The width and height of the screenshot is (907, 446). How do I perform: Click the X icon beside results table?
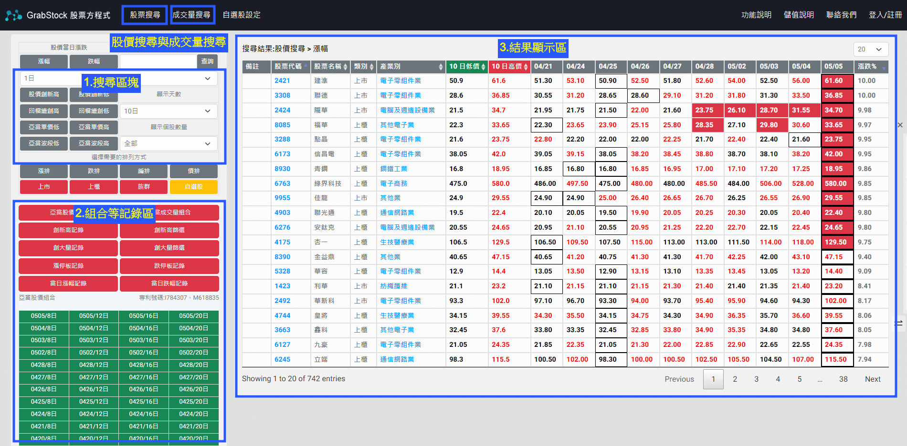click(900, 125)
